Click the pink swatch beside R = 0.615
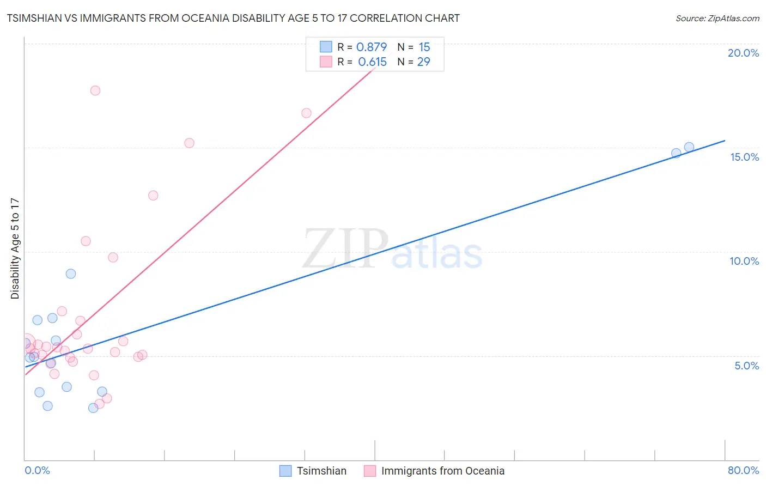This screenshot has width=766, height=486. (x=326, y=62)
